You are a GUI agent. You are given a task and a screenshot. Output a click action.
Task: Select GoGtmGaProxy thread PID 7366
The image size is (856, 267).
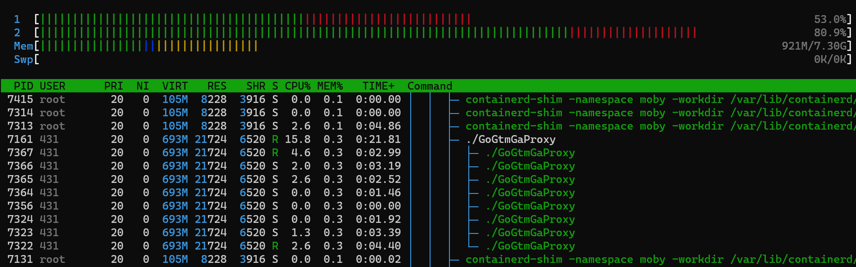[x=428, y=166]
